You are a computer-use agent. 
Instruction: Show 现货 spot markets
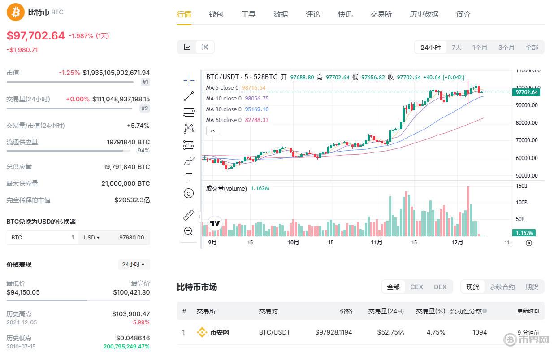pyautogui.click(x=472, y=287)
